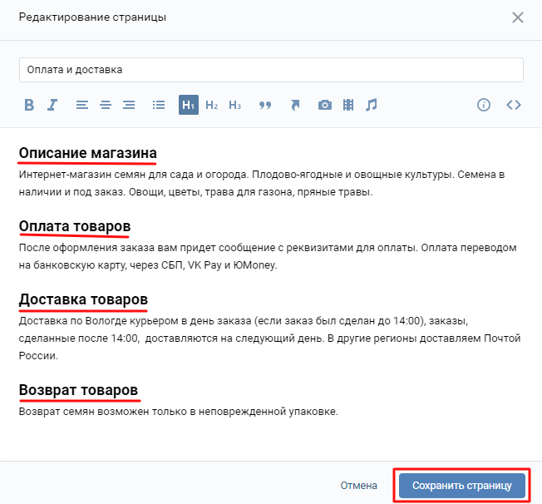Switch to wiki markup code mode
This screenshot has height=504, width=542.
pyautogui.click(x=513, y=105)
